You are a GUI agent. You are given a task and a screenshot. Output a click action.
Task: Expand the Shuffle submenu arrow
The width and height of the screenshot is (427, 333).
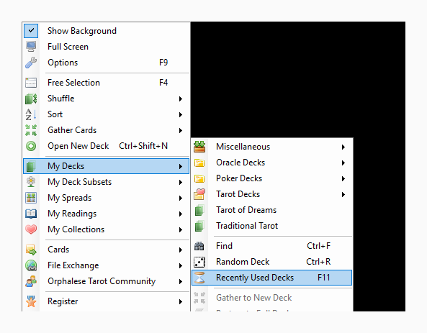[x=181, y=99]
